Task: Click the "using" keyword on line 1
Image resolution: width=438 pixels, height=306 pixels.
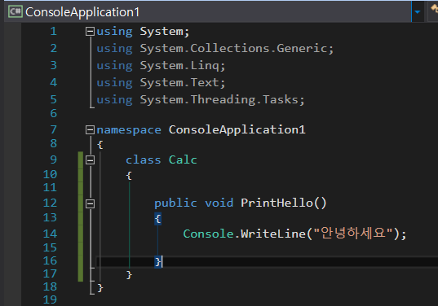Action: coord(114,32)
